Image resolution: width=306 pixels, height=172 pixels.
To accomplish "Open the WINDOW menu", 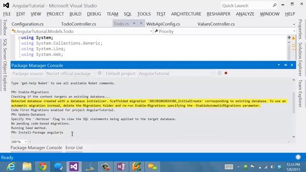I will click(x=270, y=14).
